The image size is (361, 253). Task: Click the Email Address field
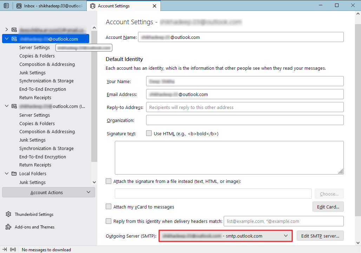pyautogui.click(x=245, y=94)
